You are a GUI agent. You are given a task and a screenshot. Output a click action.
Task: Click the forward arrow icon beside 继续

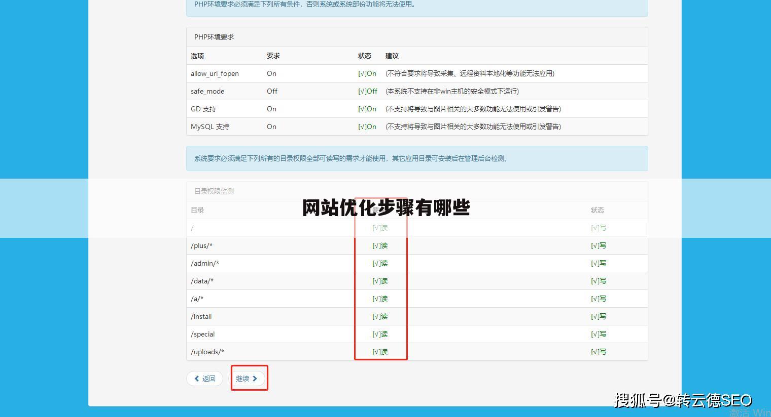pos(255,378)
